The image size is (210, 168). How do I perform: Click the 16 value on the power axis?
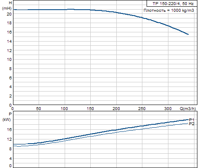9,129
